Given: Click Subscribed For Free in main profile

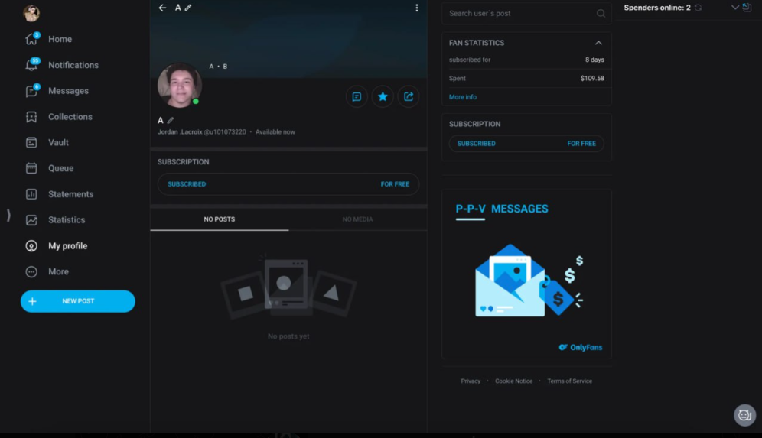Looking at the screenshot, I should coord(288,184).
